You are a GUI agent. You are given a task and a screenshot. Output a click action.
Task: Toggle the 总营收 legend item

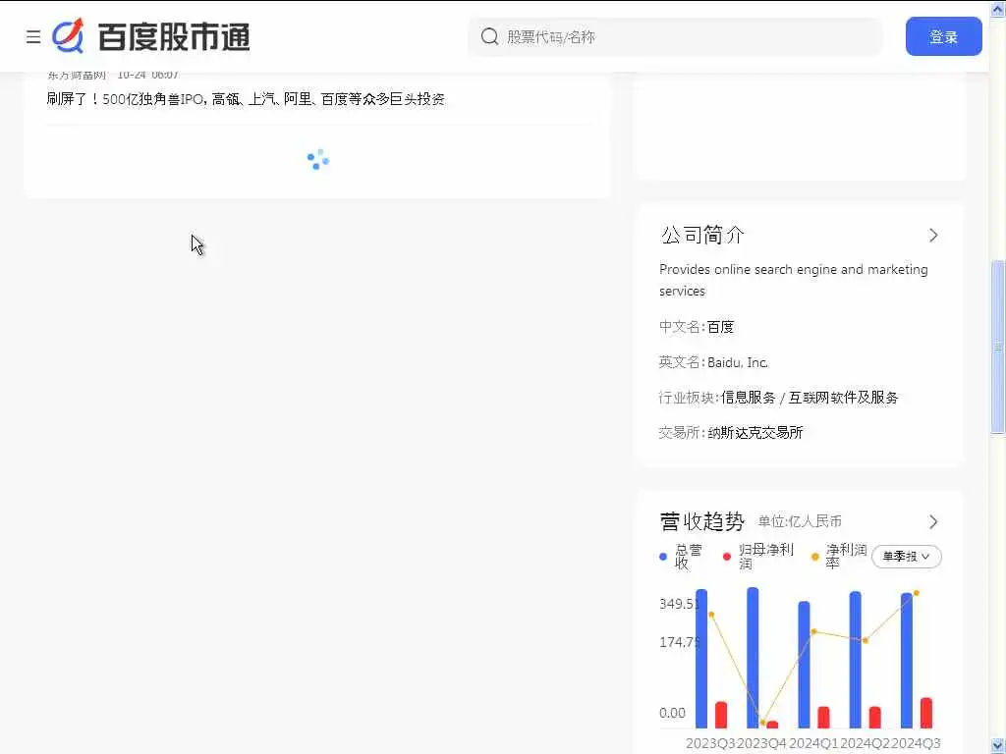tap(682, 557)
